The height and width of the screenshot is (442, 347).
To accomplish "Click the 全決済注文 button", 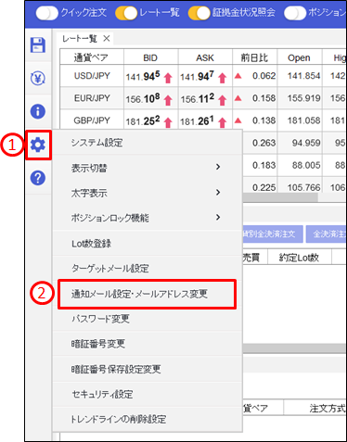I will 327,234.
